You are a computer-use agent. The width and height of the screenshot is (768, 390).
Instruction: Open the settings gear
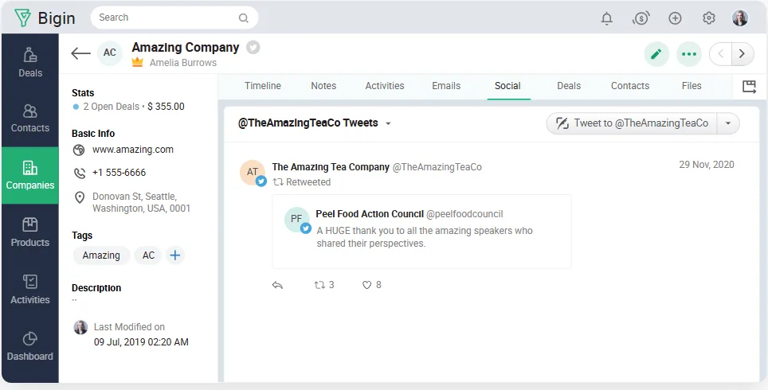point(709,18)
